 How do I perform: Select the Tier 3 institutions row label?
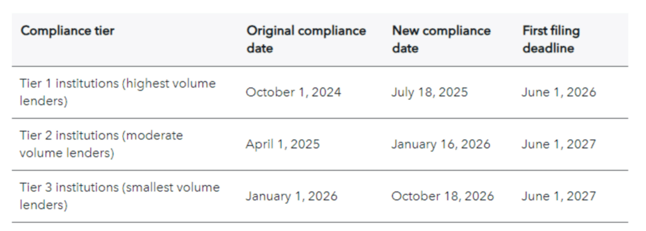click(119, 196)
